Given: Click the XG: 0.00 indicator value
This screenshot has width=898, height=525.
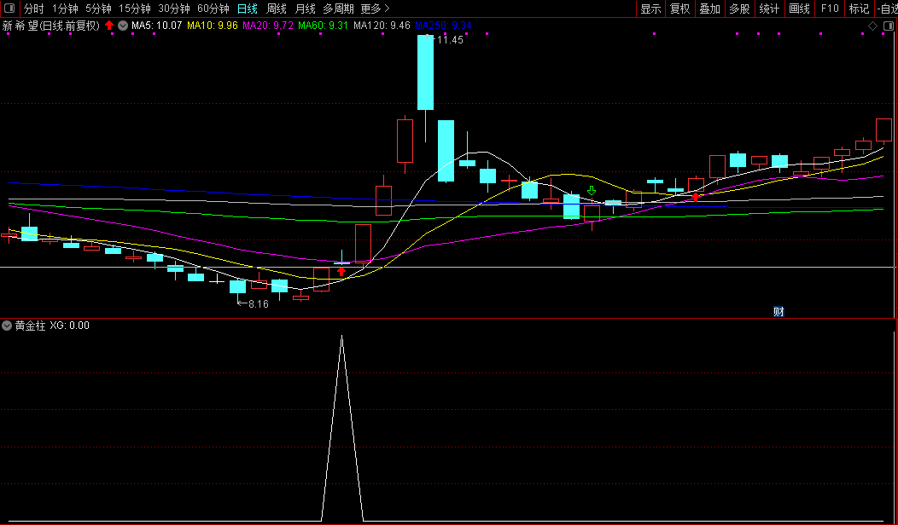Looking at the screenshot, I should point(69,326).
